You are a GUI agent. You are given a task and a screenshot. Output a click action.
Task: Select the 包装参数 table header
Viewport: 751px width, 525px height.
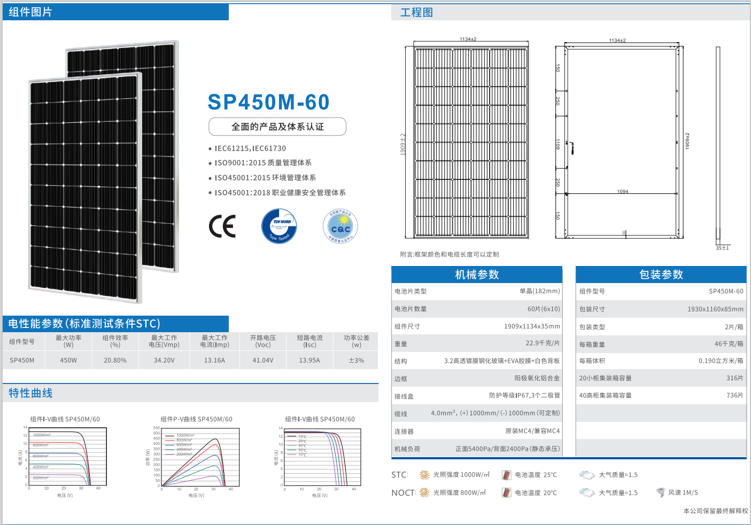[x=661, y=275]
